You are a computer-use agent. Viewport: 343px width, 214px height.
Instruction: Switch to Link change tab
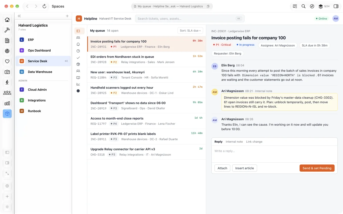pyautogui.click(x=254, y=142)
